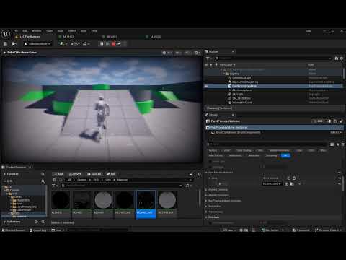
Task: Show favorite properties with Details star icon
Action: tap(337, 144)
